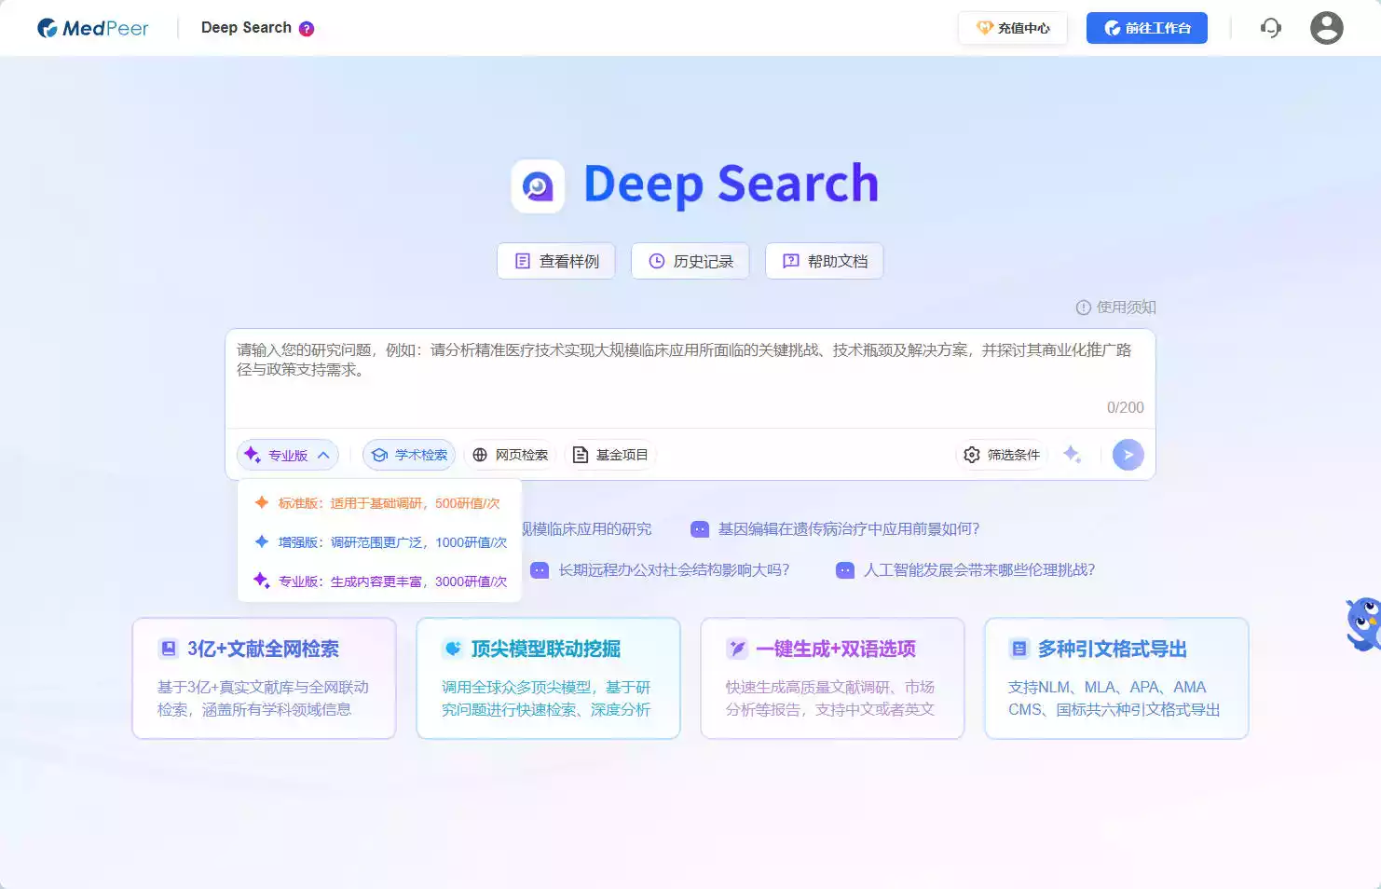This screenshot has height=889, width=1381.
Task: Open 查看样例 sample examples
Action: click(x=556, y=261)
